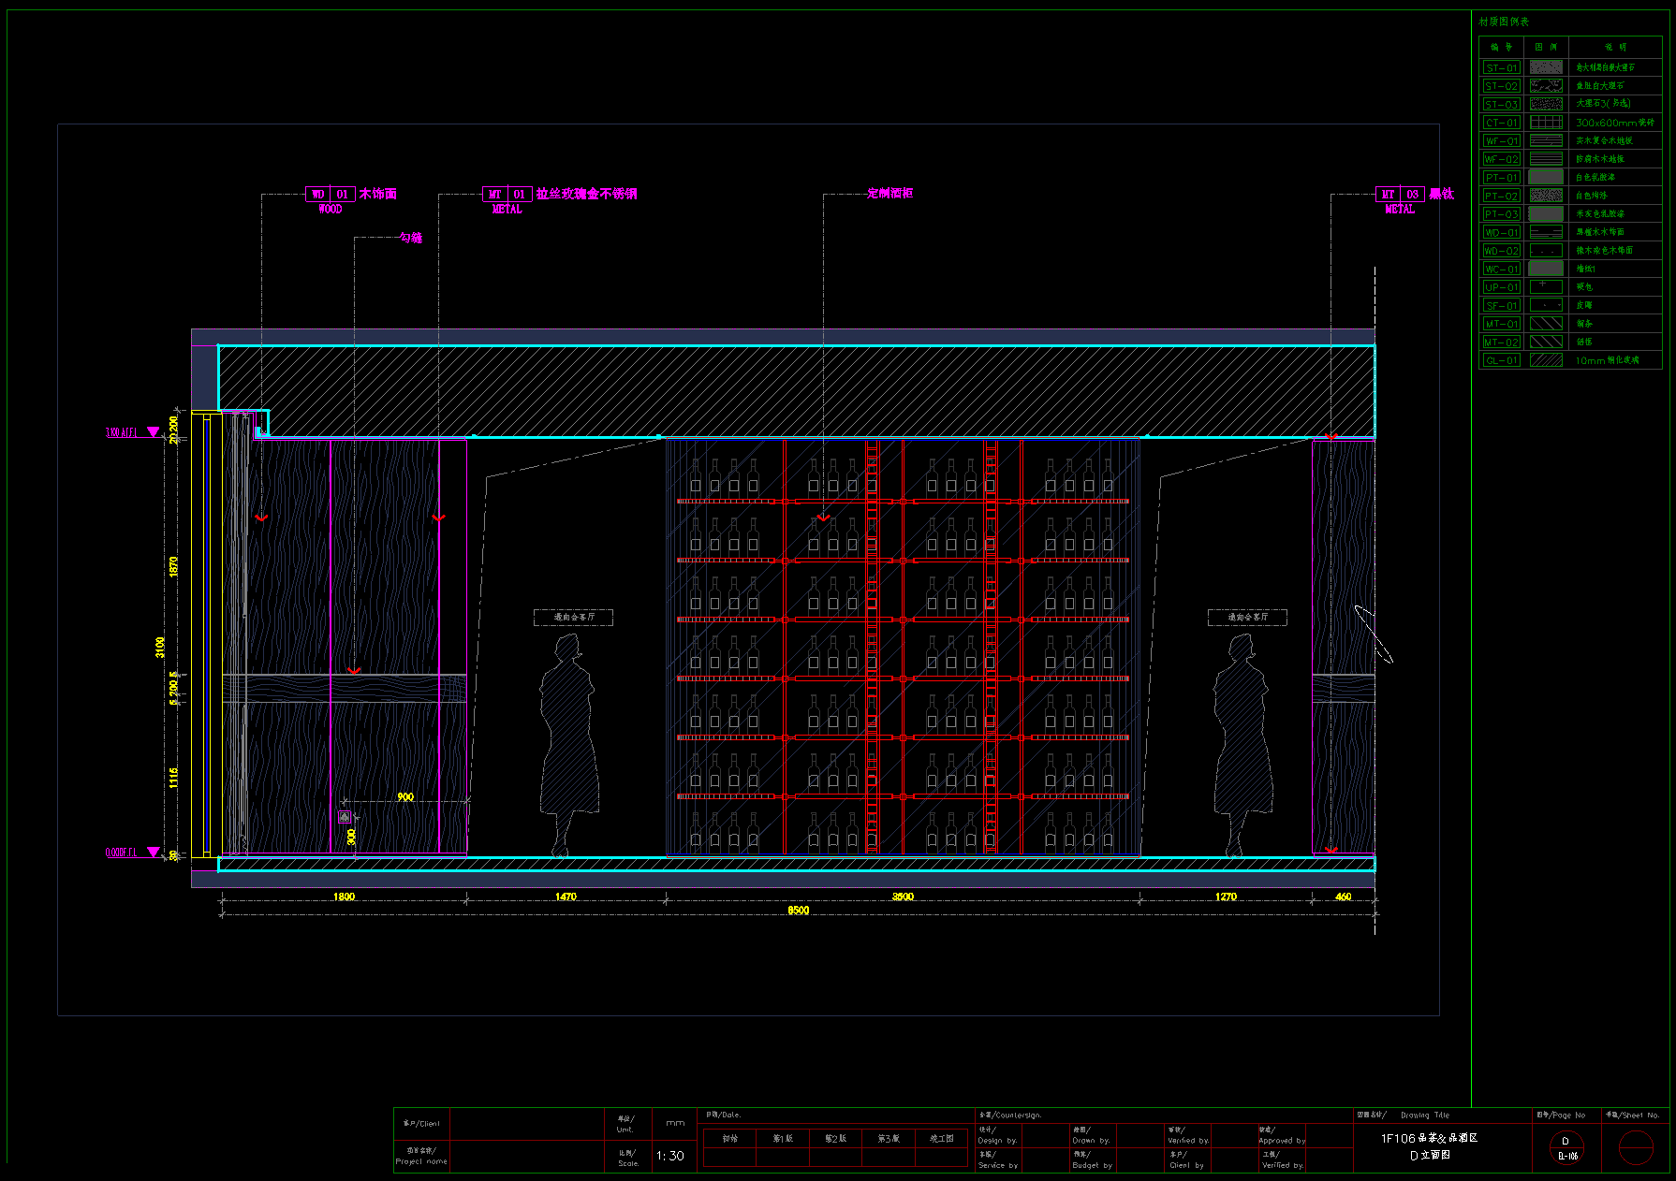This screenshot has width=1676, height=1181.
Task: Click the 1800 width dimension text
Action: click(344, 897)
